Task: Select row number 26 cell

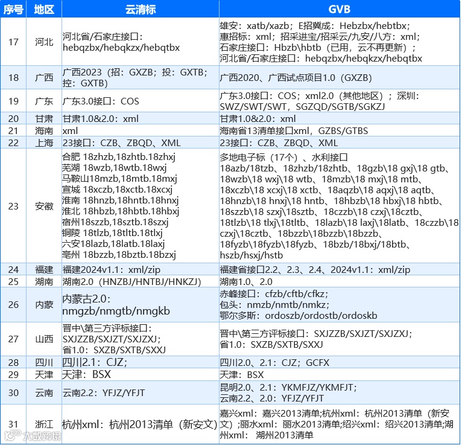Action: click(13, 305)
